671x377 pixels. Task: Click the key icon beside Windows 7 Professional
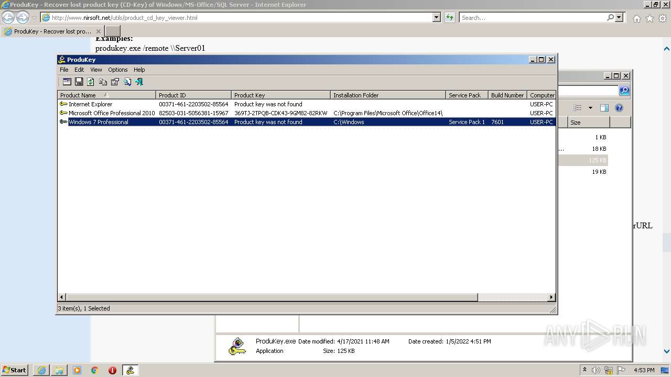pos(63,122)
